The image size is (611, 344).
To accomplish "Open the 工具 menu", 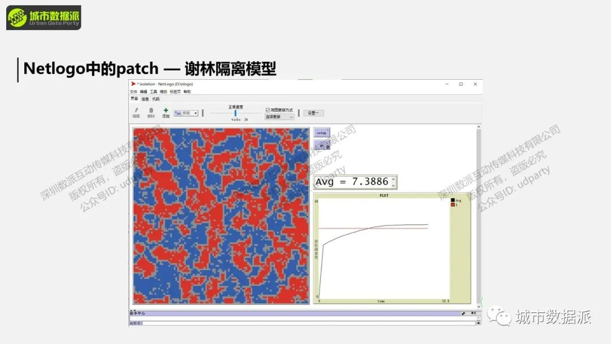I will click(153, 92).
